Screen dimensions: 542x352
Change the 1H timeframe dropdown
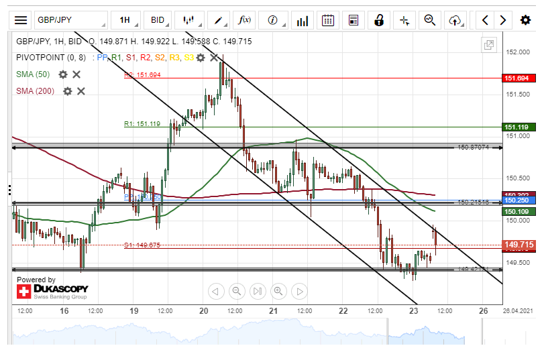point(126,20)
